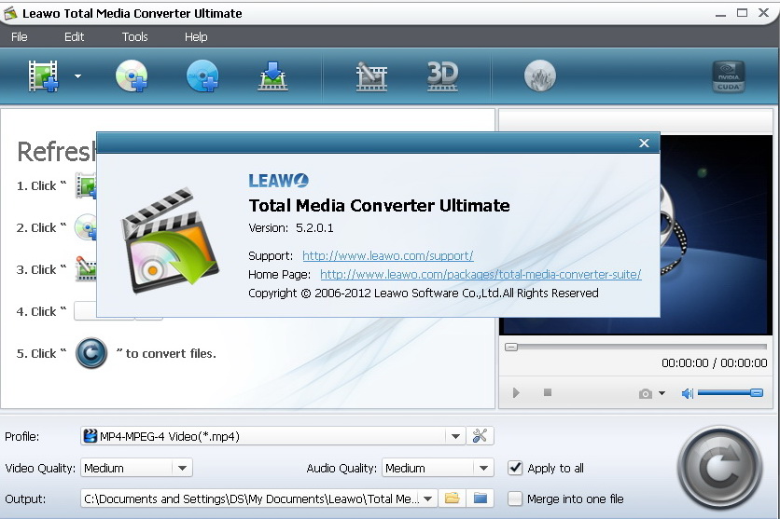Screen dimensions: 780x519
Task: Click the 00:00:00 / 00:00:00 time display
Action: 715,363
